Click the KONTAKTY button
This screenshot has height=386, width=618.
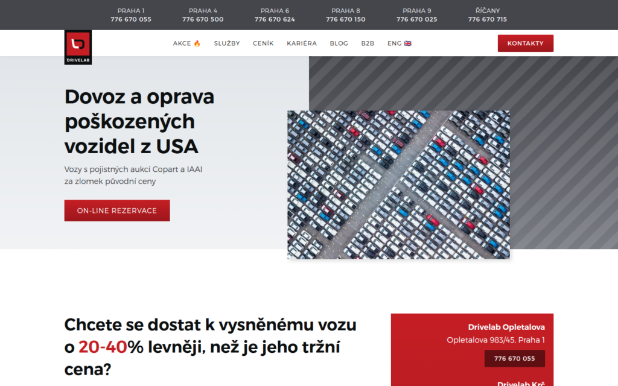tap(526, 43)
